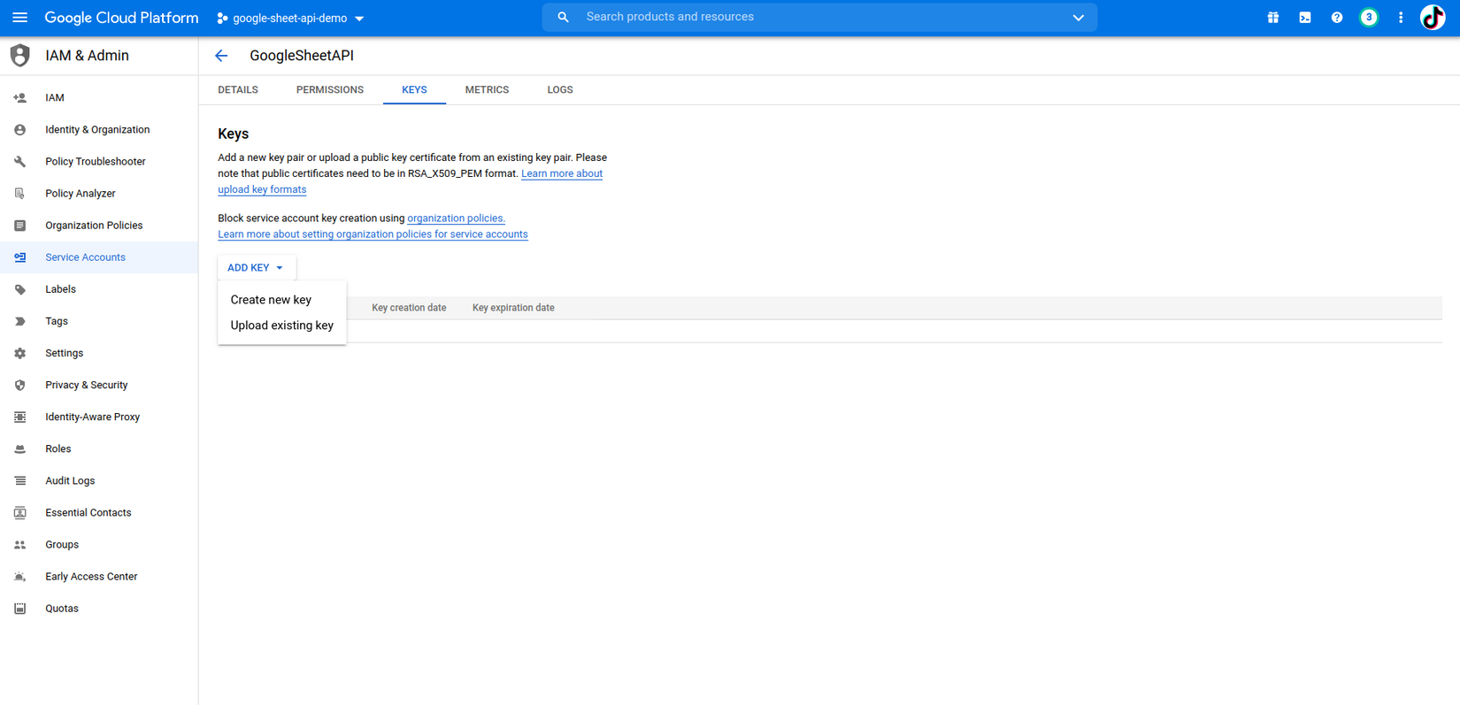Image resolution: width=1460 pixels, height=705 pixels.
Task: Select the KEYS tab
Action: (x=414, y=90)
